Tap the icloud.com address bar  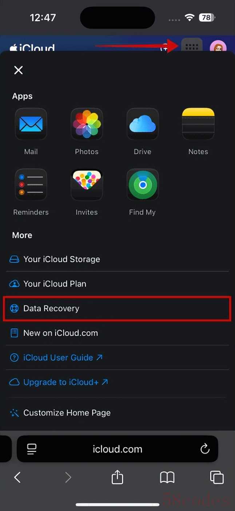tap(117, 449)
